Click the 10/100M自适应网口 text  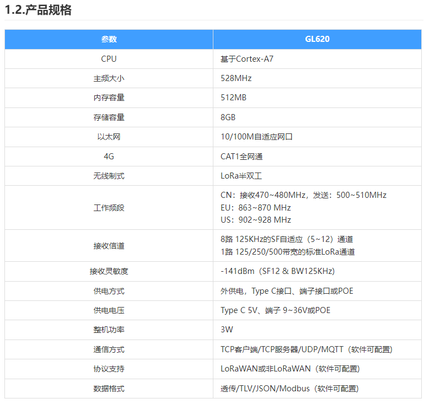click(x=256, y=137)
